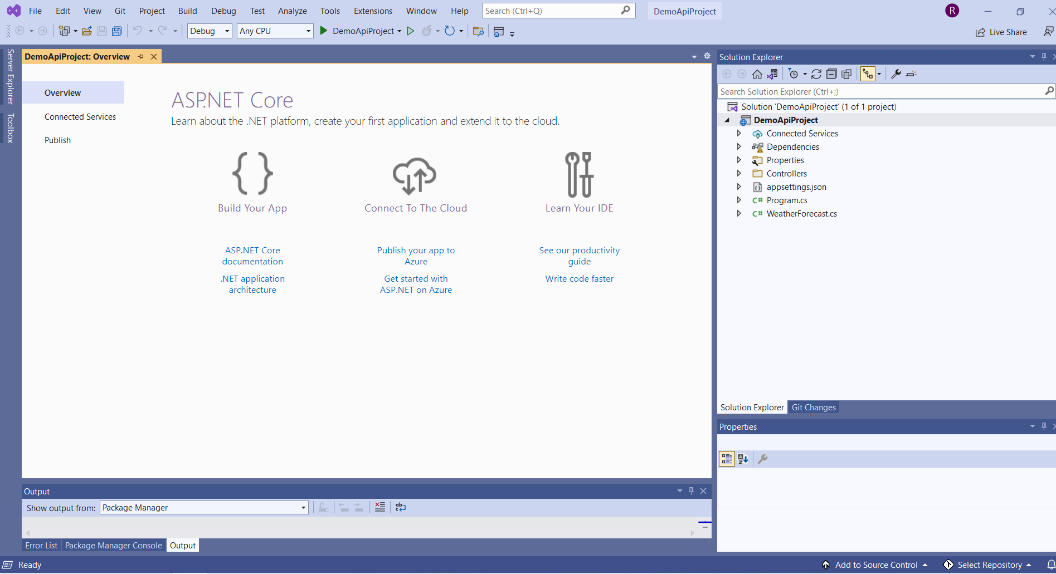Open the Package Manager output source dropdown
The image size is (1056, 574).
tap(204, 508)
